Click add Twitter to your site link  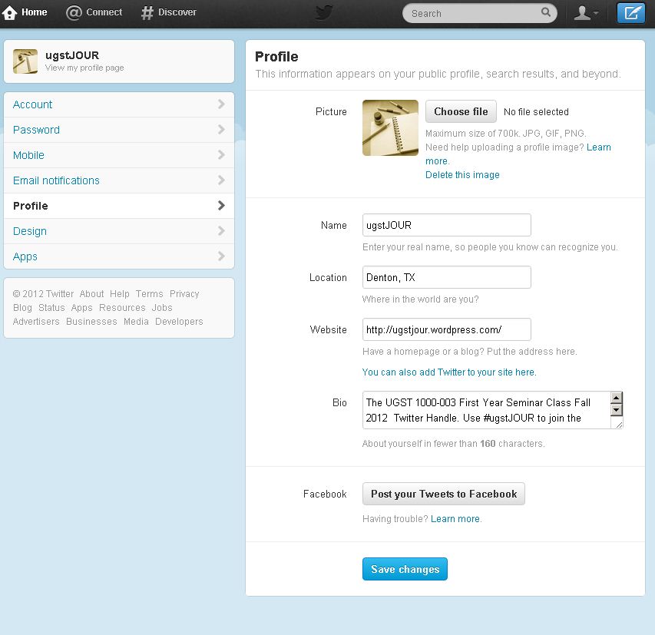coord(449,372)
